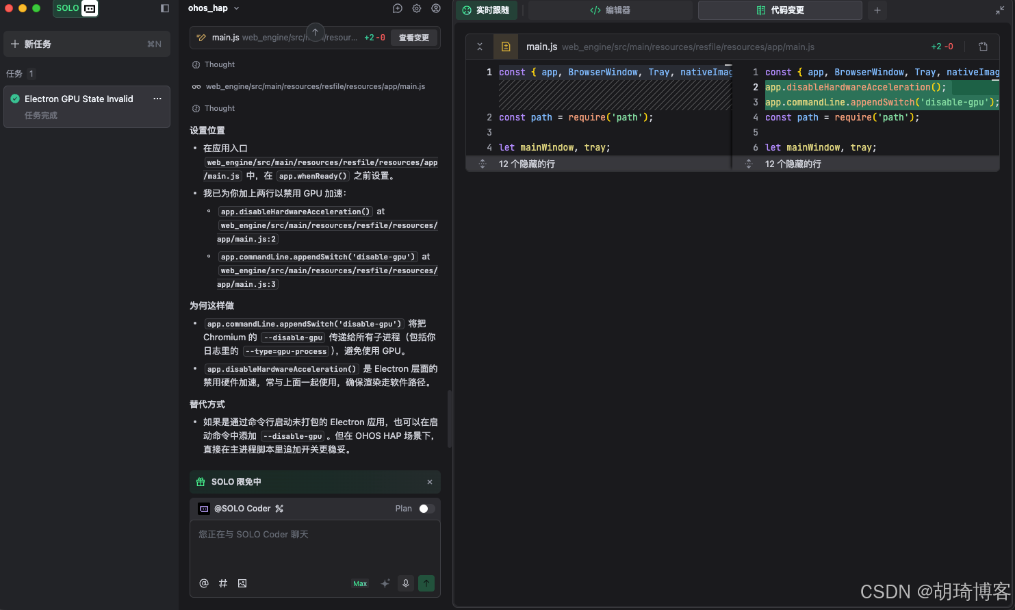
Task: Open more options for Electron GPU State Invalid task
Action: pos(157,99)
